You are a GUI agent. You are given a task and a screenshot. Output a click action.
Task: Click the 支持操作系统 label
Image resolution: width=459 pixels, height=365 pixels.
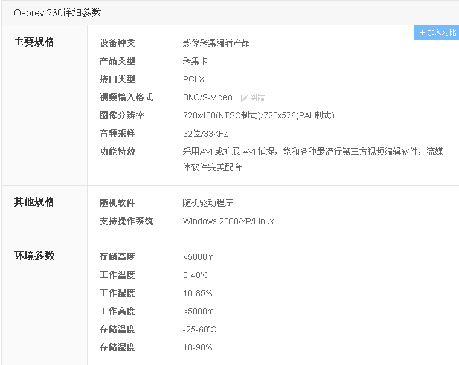(x=126, y=221)
